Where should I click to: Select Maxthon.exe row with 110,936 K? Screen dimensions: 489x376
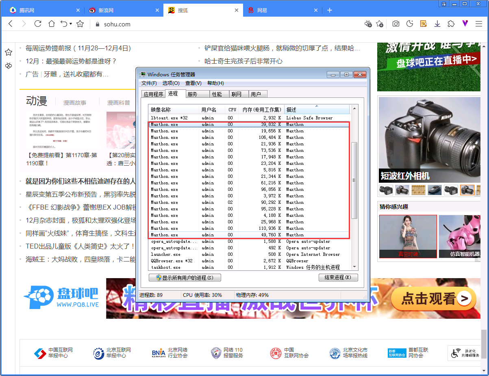(x=249, y=228)
